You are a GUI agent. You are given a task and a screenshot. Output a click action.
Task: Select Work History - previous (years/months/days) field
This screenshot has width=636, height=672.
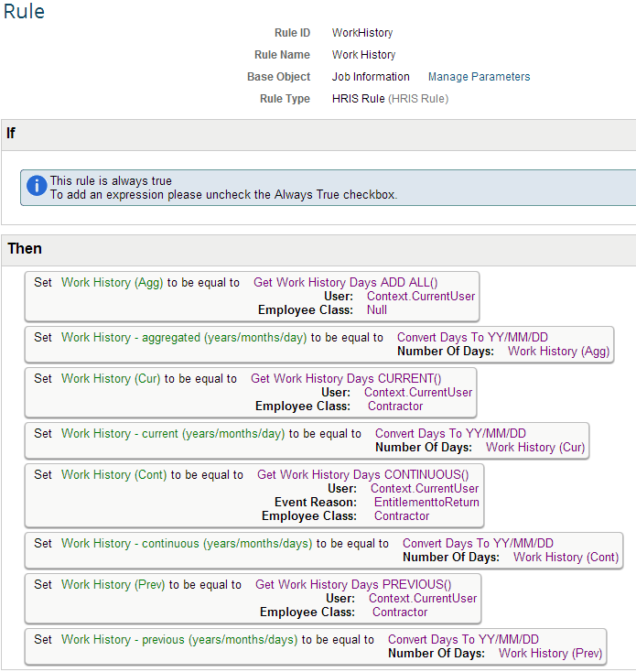pyautogui.click(x=179, y=639)
